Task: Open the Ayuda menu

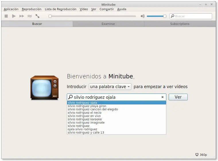Action: pos(122,9)
